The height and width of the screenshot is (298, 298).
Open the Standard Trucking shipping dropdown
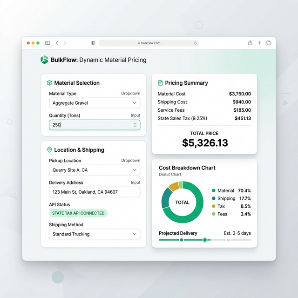click(95, 234)
